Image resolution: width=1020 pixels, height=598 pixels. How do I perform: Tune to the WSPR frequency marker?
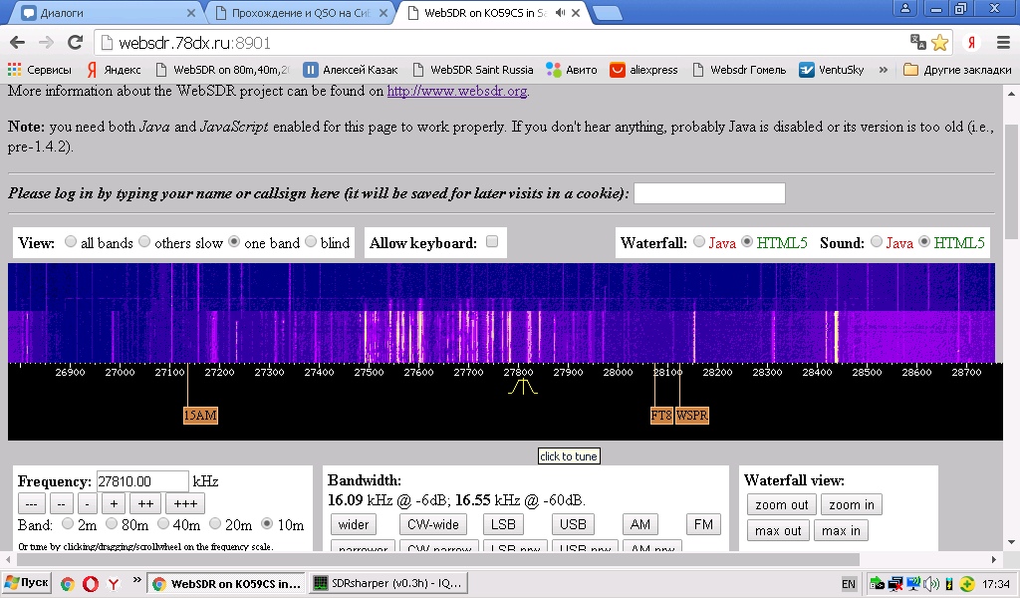click(691, 416)
